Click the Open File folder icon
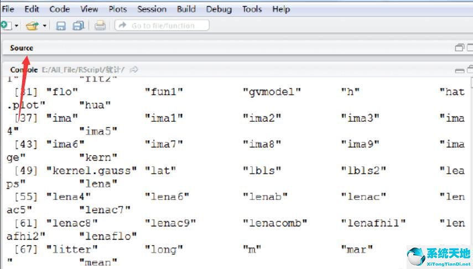Screen dimensions: 473x269 [32, 25]
